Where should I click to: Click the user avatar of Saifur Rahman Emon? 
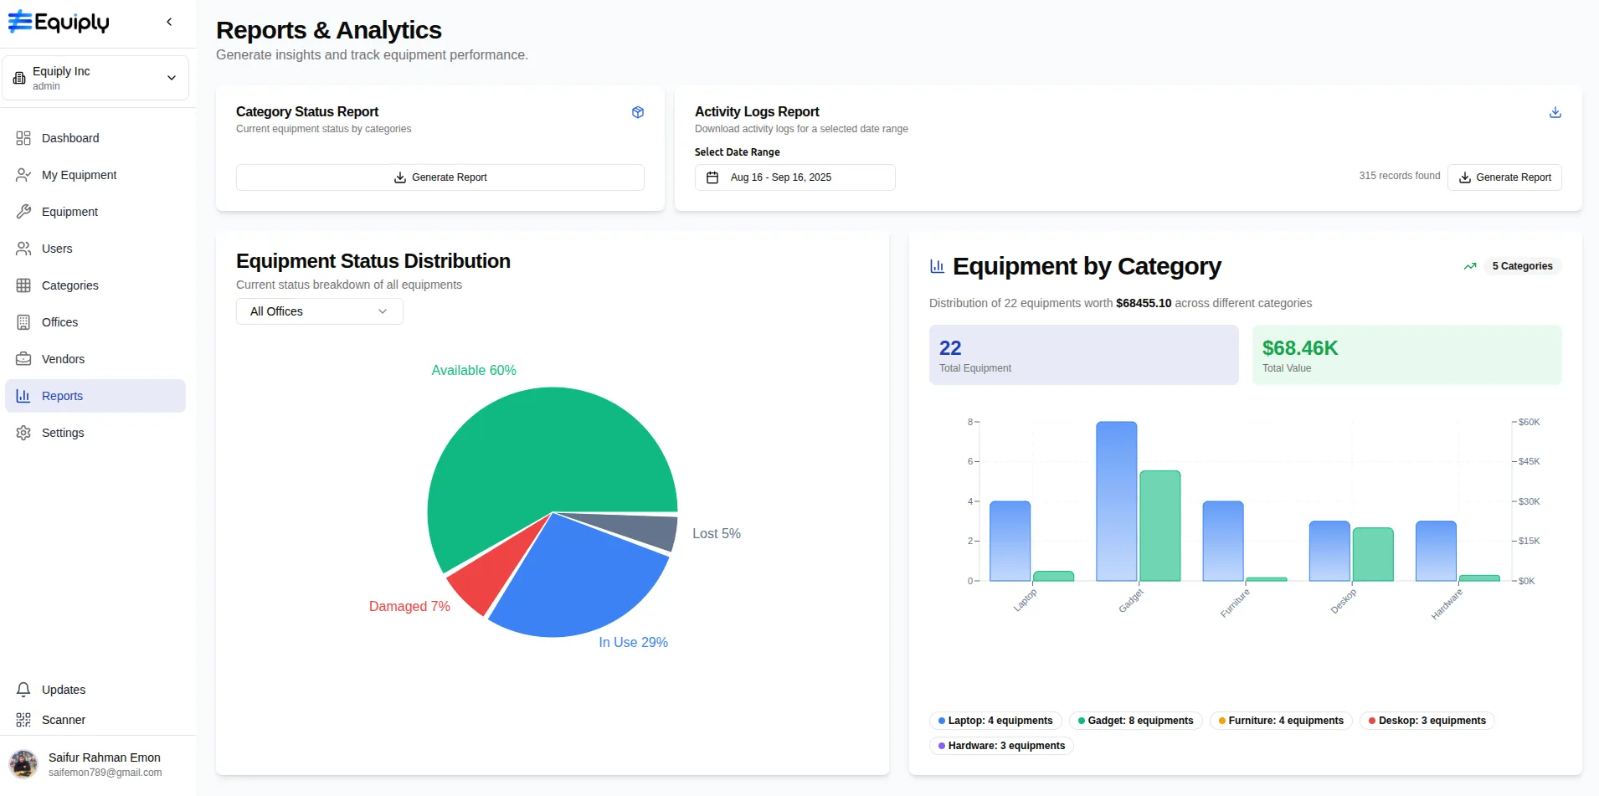[23, 764]
